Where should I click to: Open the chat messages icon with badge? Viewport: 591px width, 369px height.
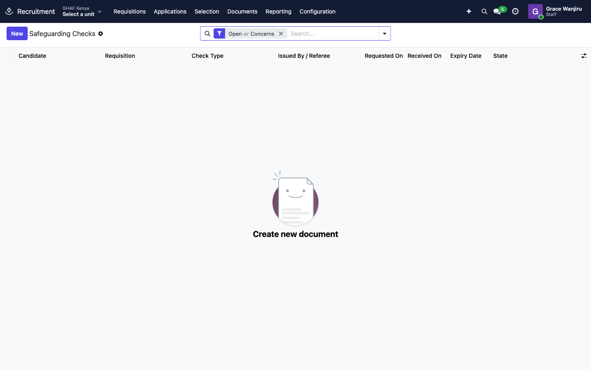coord(499,11)
